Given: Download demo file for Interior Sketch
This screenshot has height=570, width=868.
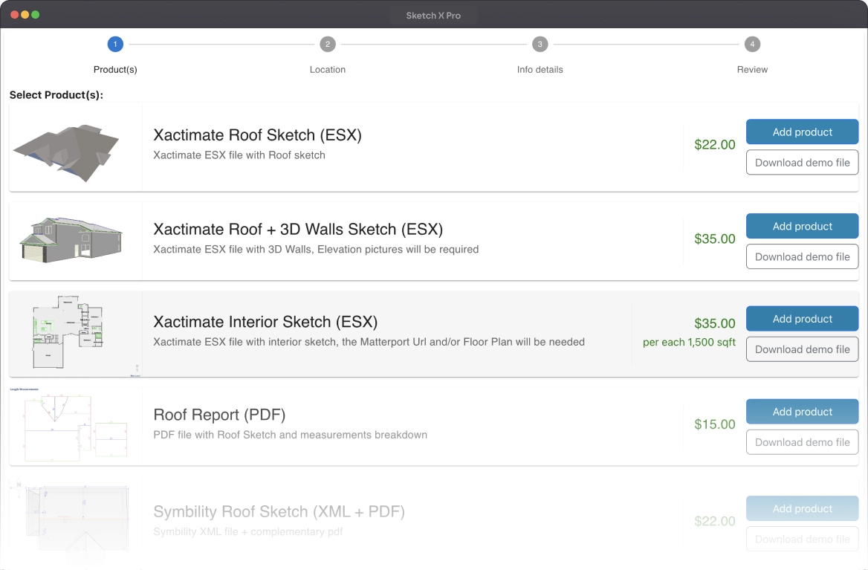Looking at the screenshot, I should 802,349.
